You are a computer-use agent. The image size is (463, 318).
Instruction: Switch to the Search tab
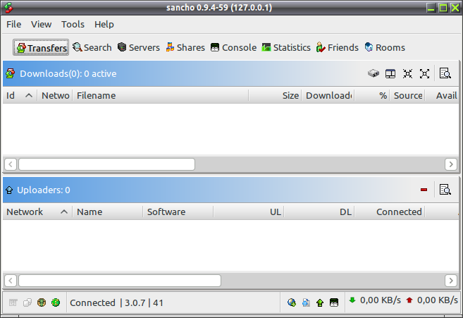(92, 47)
